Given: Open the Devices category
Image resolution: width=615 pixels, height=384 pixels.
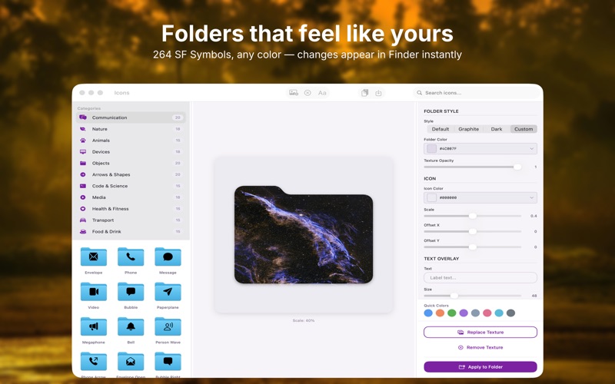Looking at the screenshot, I should [x=131, y=151].
